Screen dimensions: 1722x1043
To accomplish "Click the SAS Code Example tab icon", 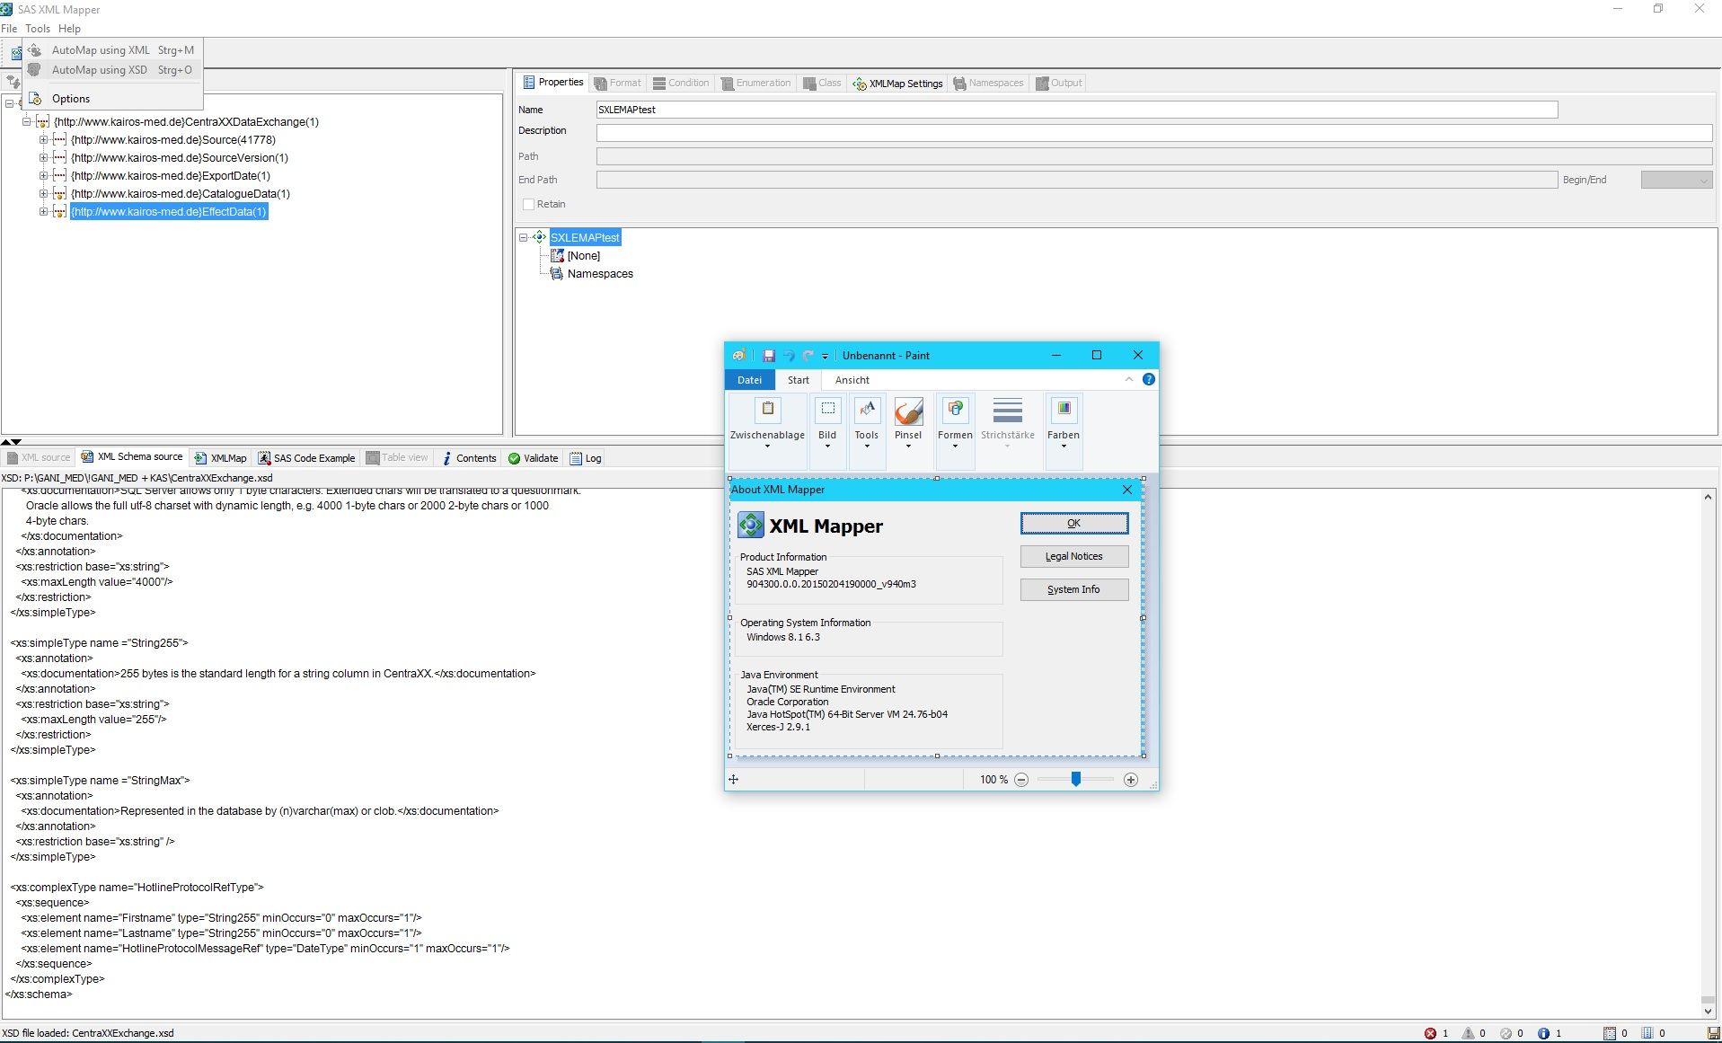I will click(x=264, y=458).
